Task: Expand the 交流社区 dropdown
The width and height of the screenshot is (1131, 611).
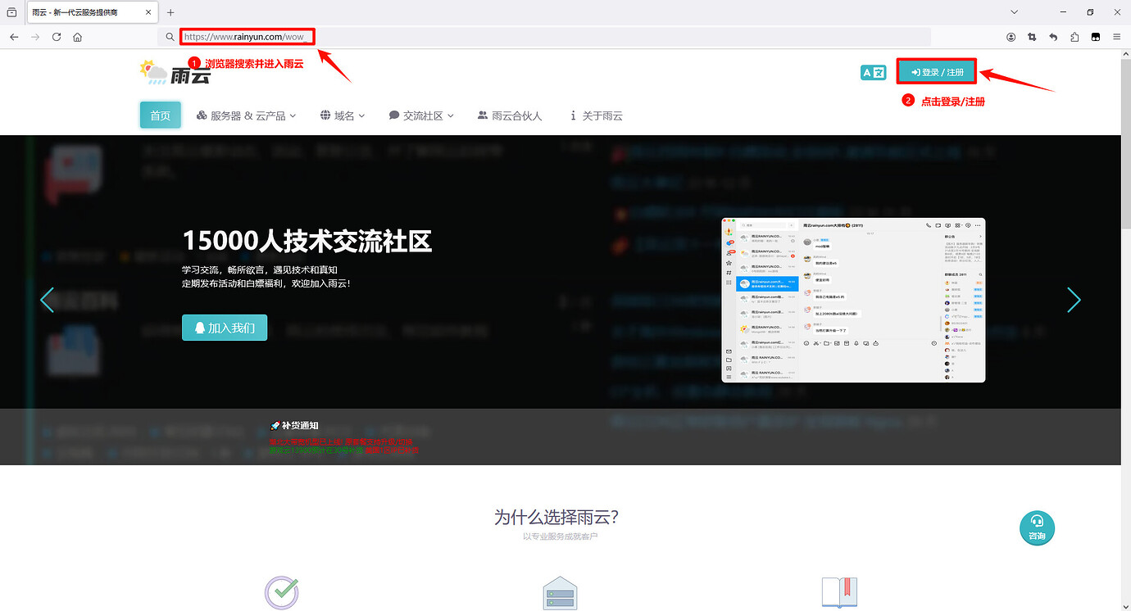Action: (420, 115)
